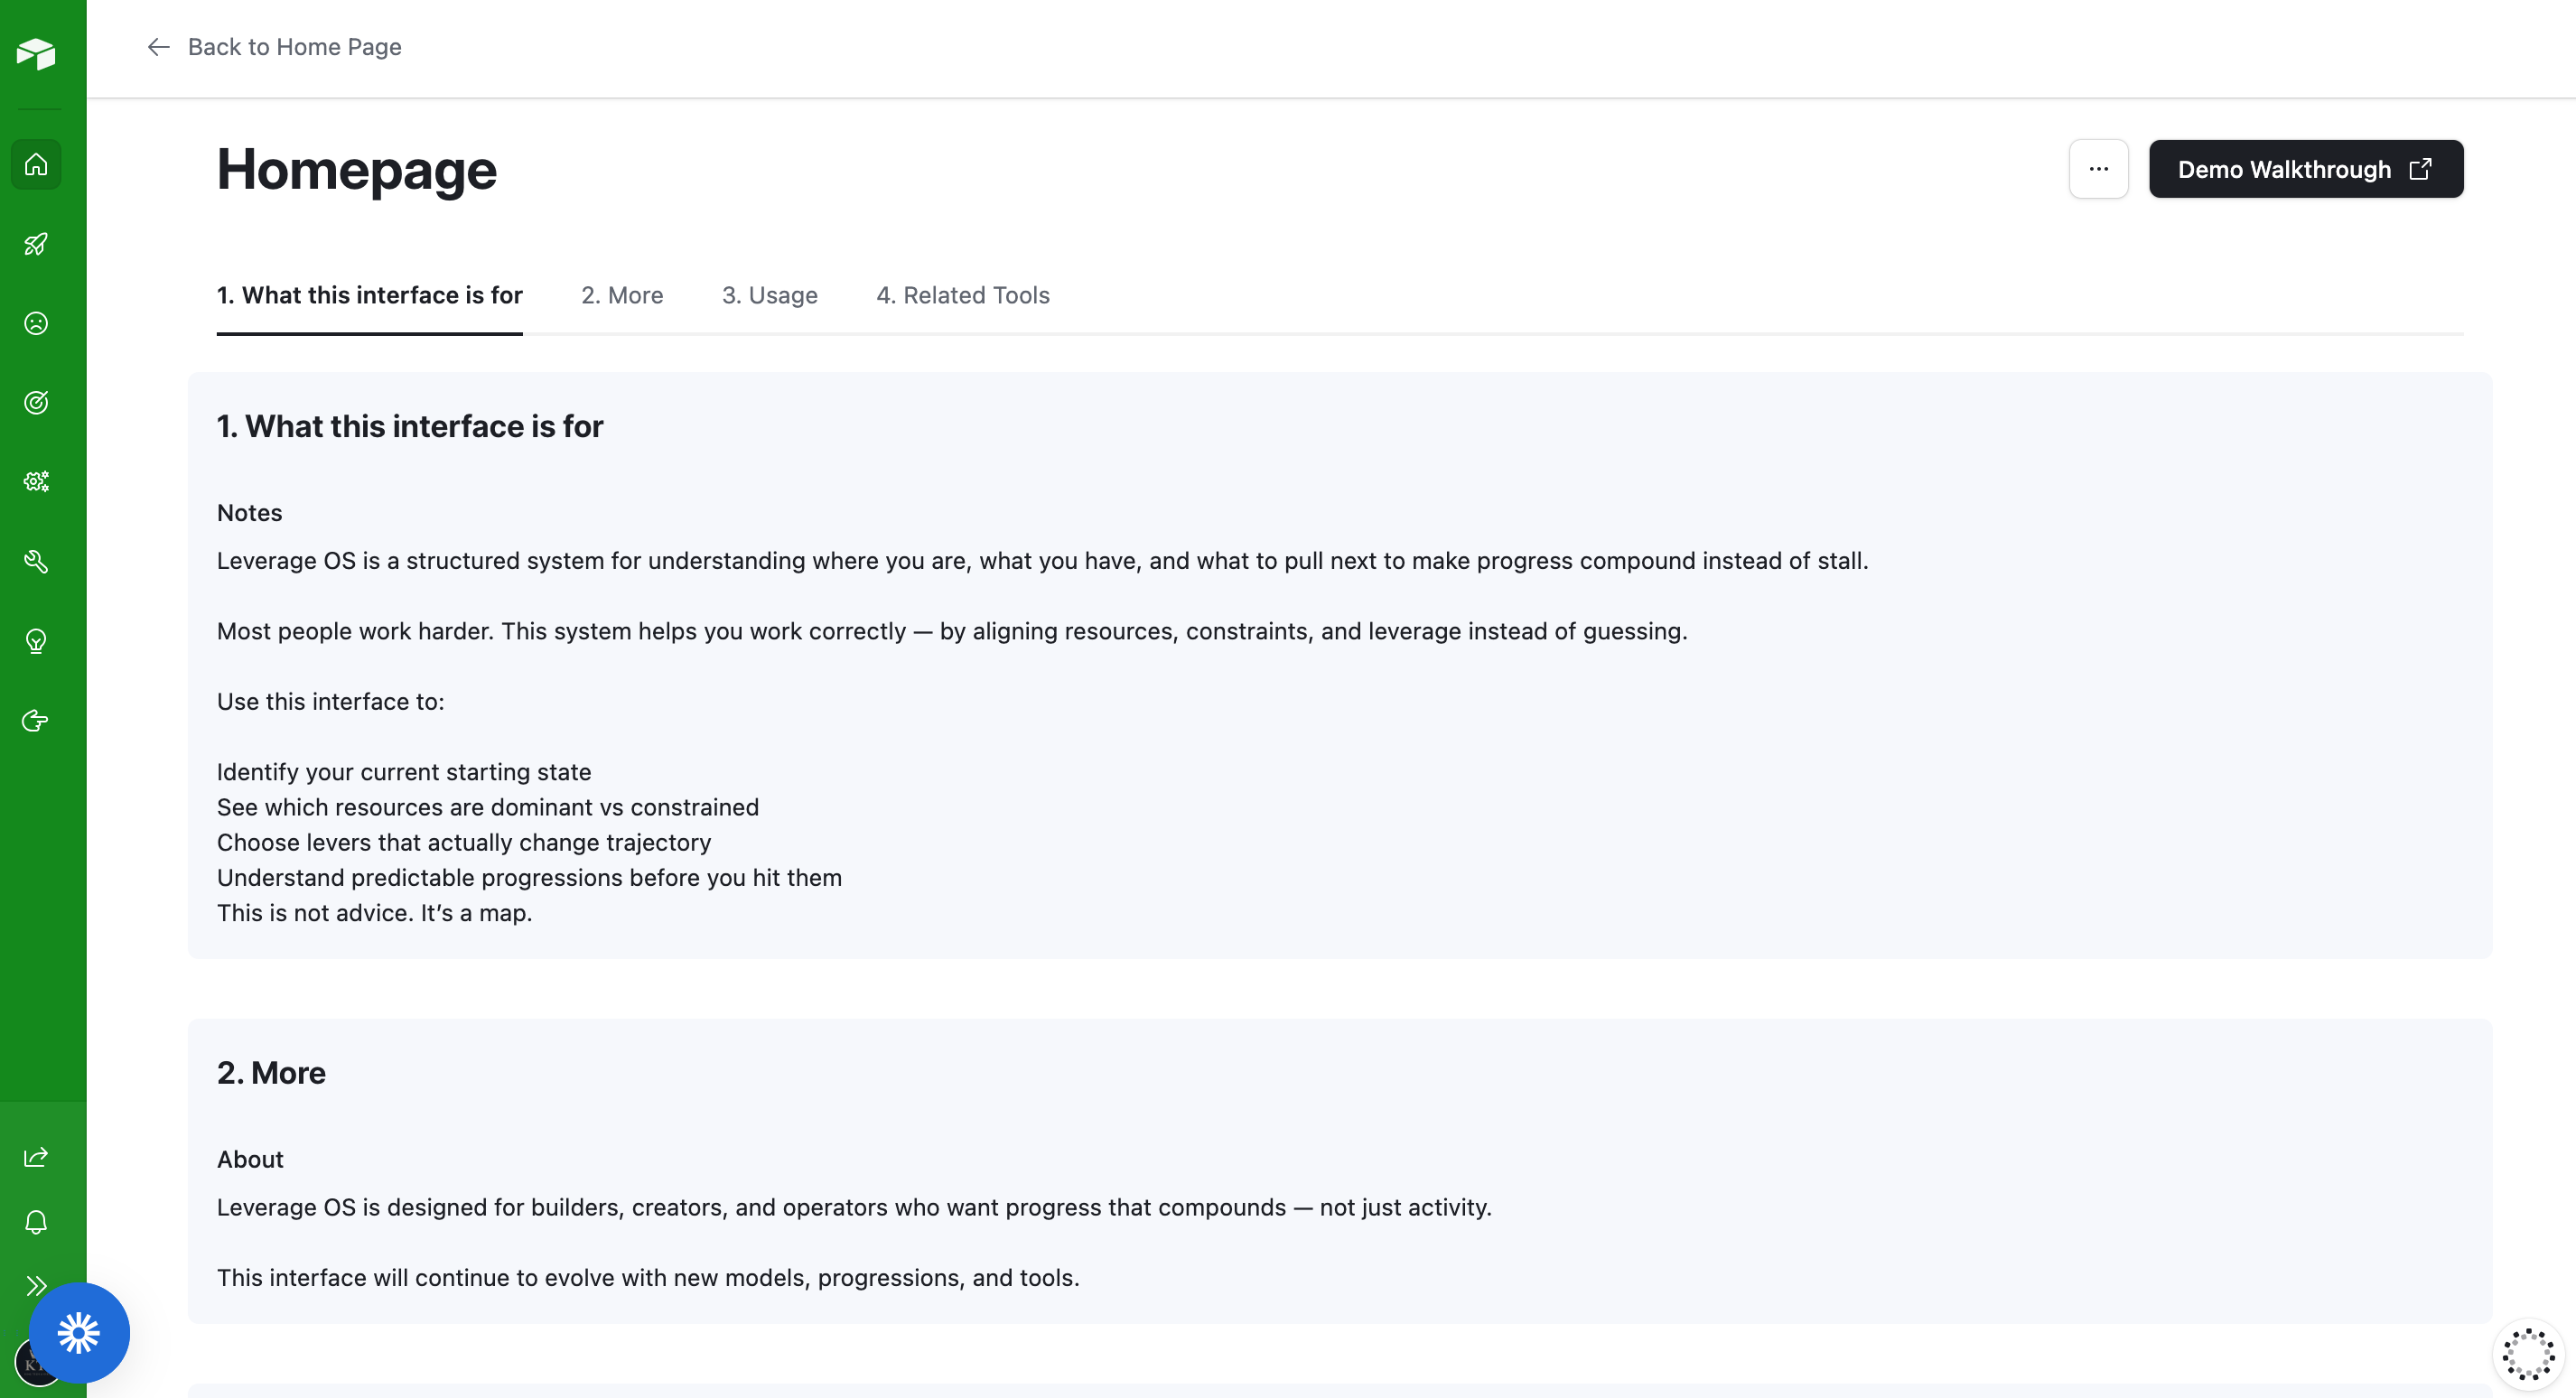
Task: Select the lightbulb ideas icon
Action: (36, 641)
